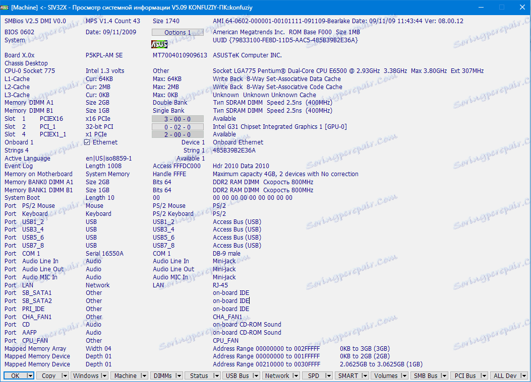Screen dimensions: 531x382
Task: Expand the Windows dropdown arrow
Action: 104,375
